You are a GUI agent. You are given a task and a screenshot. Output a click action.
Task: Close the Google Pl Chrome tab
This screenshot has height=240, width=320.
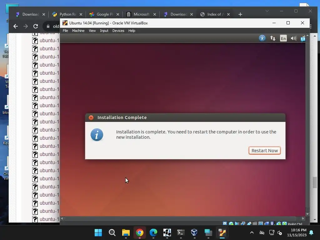click(118, 14)
